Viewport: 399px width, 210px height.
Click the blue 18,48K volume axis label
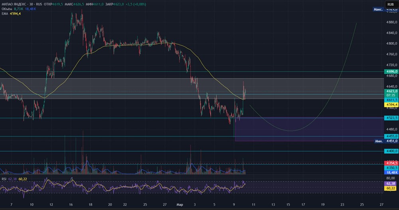tap(391, 172)
